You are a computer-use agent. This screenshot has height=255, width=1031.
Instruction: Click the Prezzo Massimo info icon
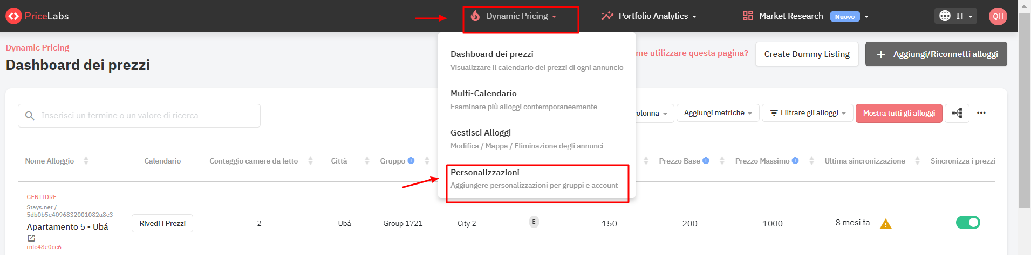coord(795,161)
